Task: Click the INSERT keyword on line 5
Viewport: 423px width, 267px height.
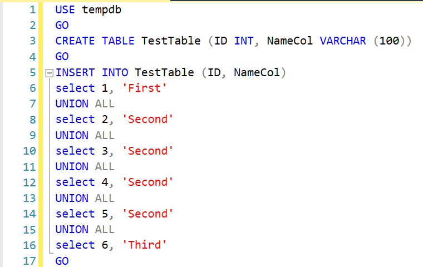Action: [75, 73]
